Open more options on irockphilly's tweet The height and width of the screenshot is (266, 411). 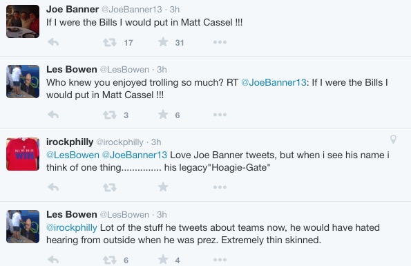220,187
